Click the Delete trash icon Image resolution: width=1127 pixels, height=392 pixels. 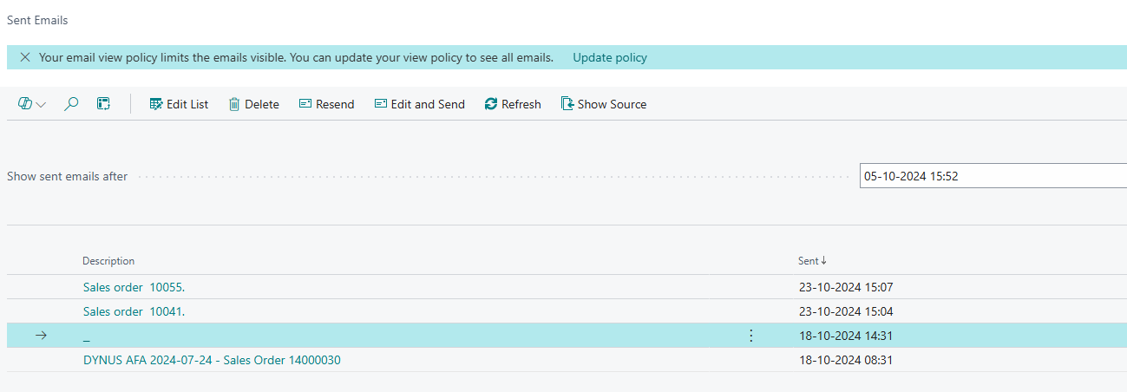[x=234, y=104]
